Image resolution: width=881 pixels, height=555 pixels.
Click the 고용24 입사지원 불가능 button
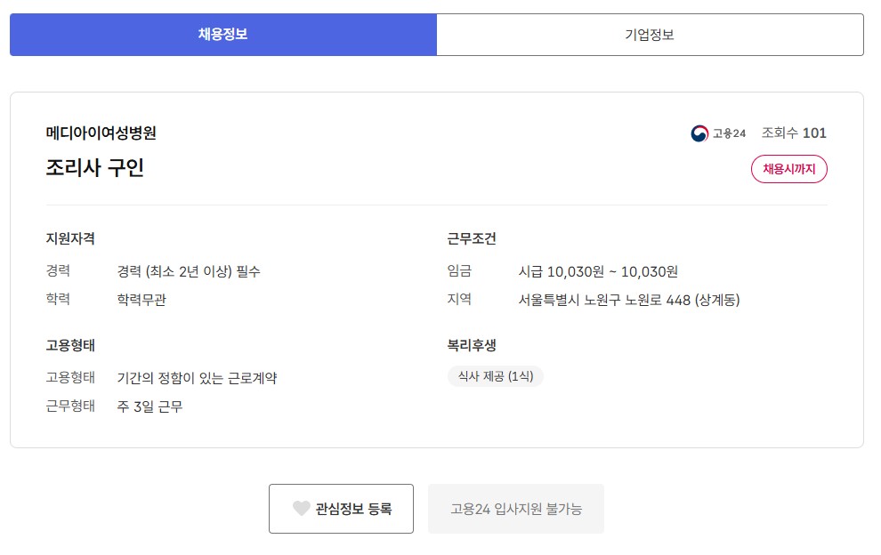pyautogui.click(x=516, y=509)
